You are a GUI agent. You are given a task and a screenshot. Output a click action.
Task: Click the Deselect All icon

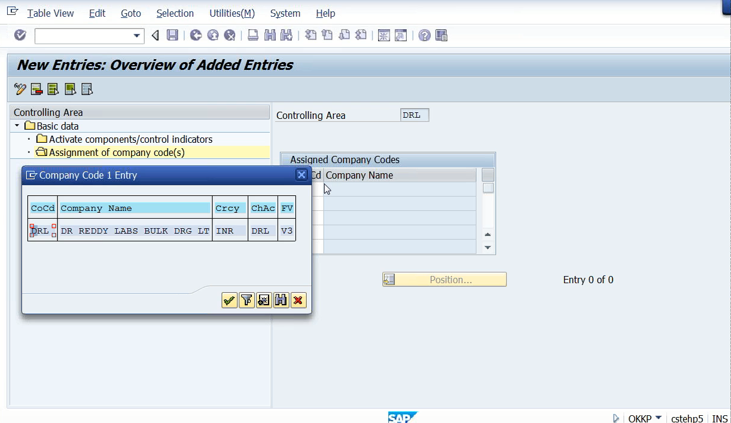click(87, 90)
